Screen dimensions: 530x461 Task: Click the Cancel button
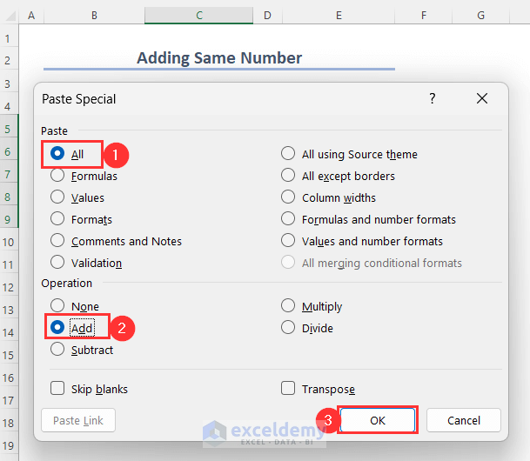tap(463, 420)
